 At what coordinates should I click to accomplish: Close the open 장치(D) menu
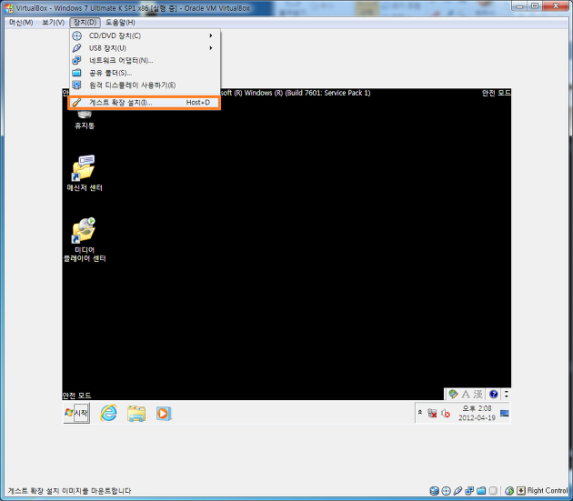pos(85,23)
